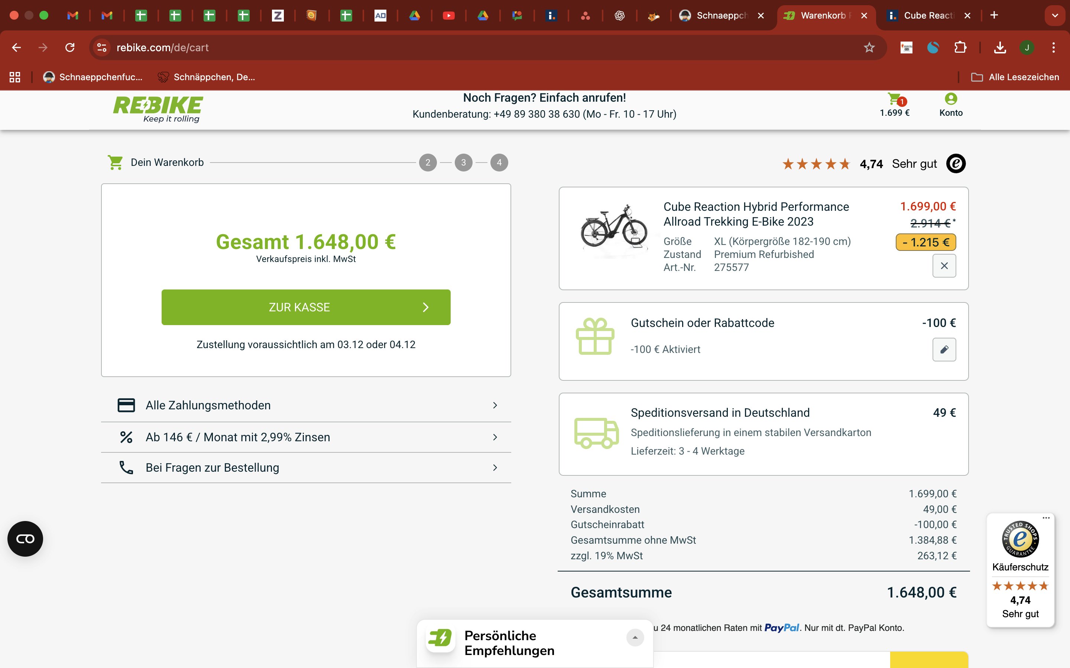Expand the Alle Zahlungsmethoden section
Screen dimensions: 1070x668
pyautogui.click(x=306, y=405)
